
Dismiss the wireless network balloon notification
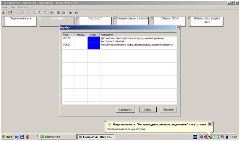[x=210, y=124]
